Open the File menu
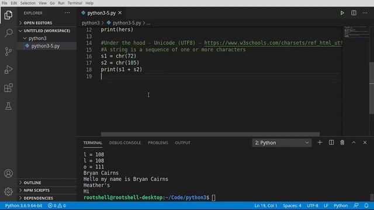Screen dimensions: 374x210 pos(4,3)
